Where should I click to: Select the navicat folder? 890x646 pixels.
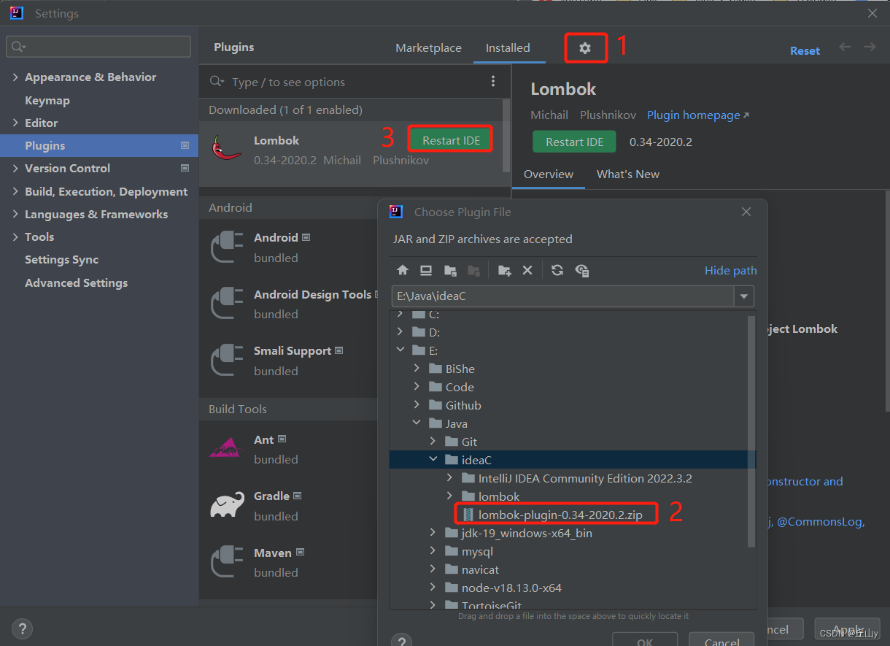tap(480, 569)
